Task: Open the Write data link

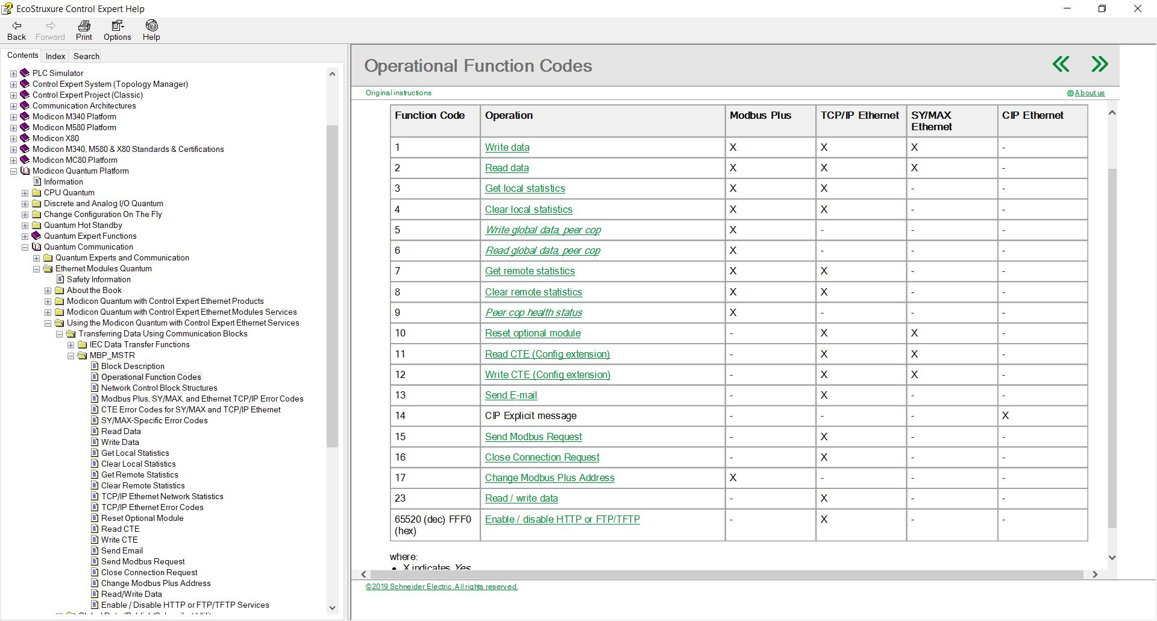Action: click(507, 147)
